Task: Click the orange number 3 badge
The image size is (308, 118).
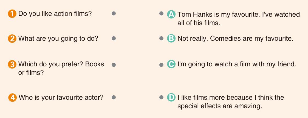Action: tap(12, 64)
